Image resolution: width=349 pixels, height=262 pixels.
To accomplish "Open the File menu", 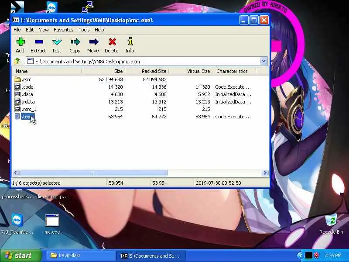I will (x=17, y=30).
